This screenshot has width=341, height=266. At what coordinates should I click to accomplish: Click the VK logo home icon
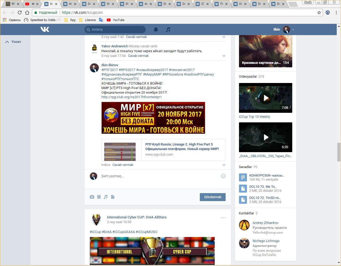[x=45, y=29]
